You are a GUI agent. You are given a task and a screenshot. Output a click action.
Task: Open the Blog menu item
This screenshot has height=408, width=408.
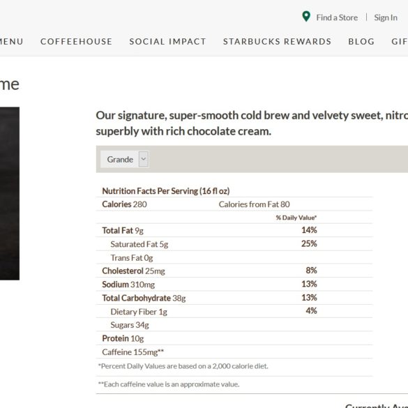point(361,42)
